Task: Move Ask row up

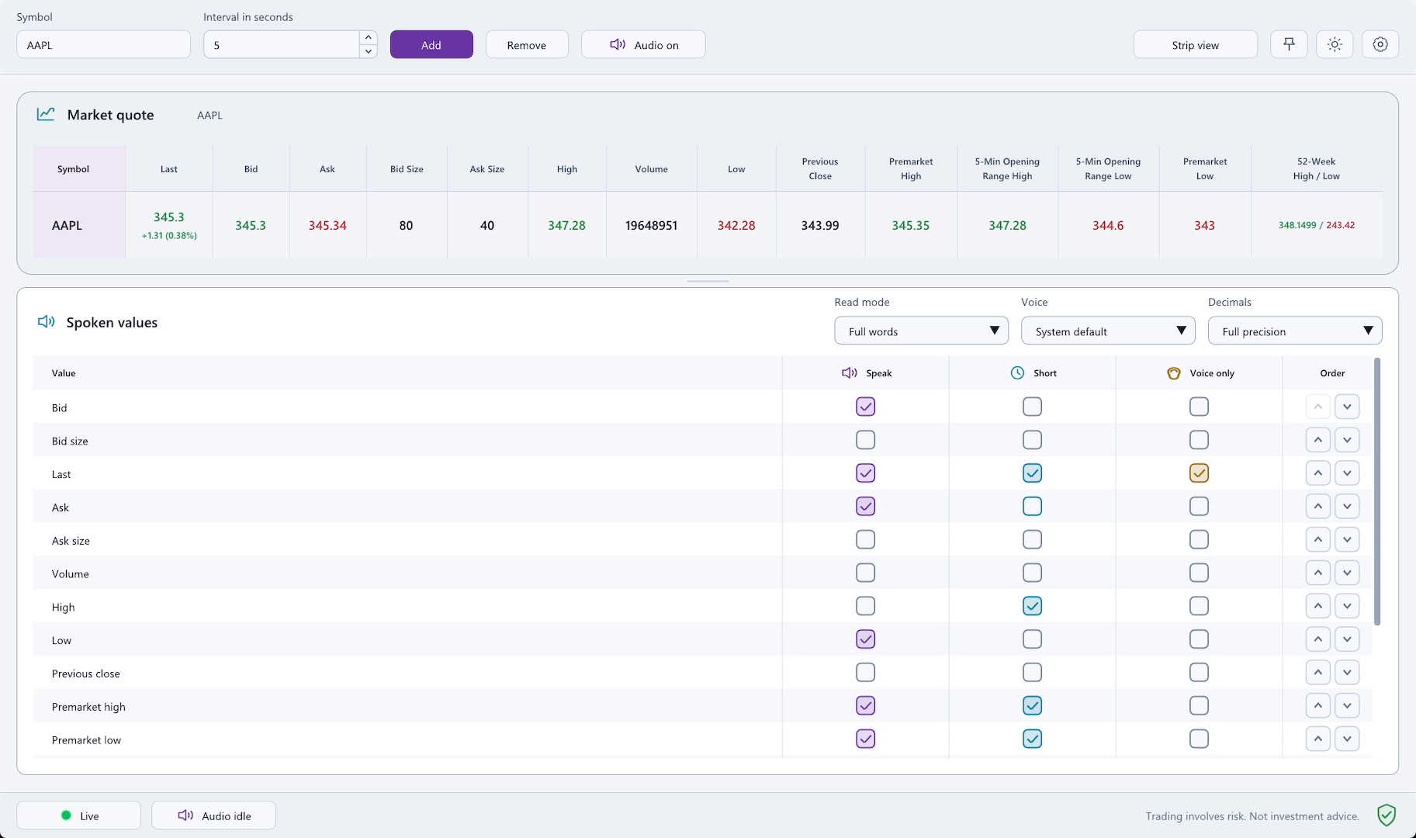Action: coord(1318,507)
